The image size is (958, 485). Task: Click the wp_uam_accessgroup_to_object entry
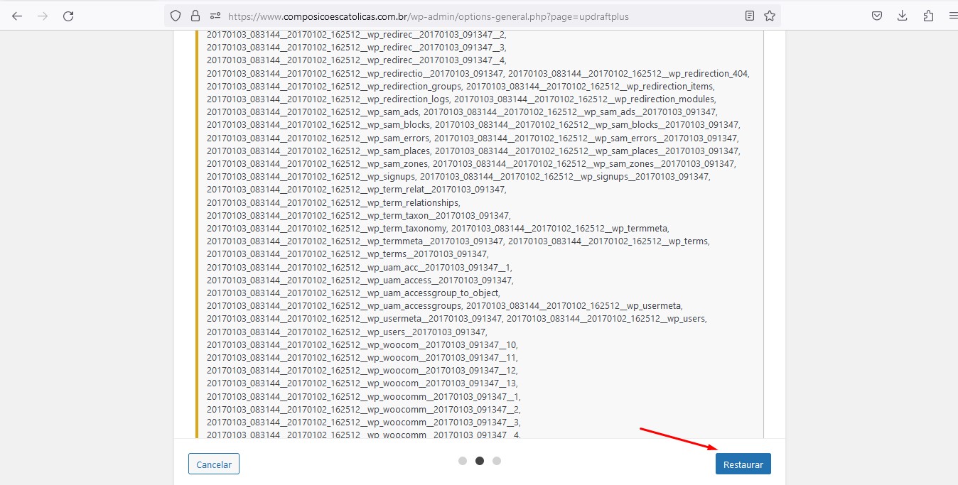[x=352, y=293]
